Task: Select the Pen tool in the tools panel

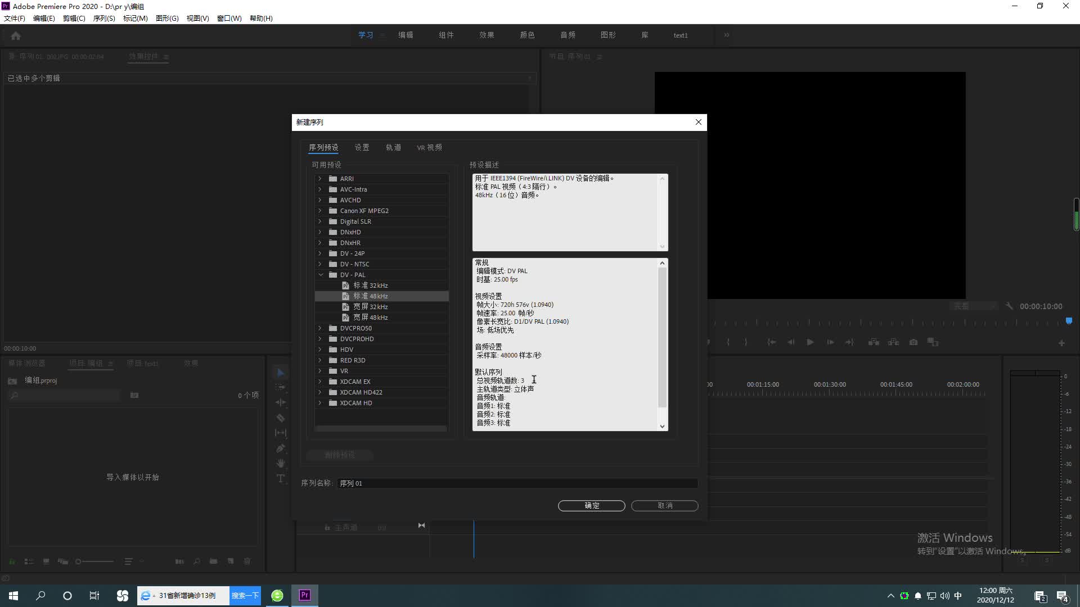Action: [x=281, y=448]
